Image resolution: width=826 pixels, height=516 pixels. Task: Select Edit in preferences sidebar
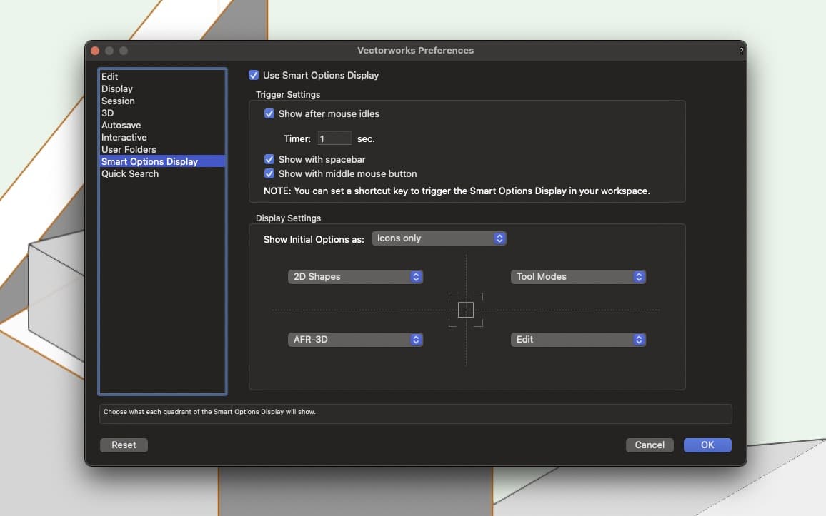pyautogui.click(x=162, y=77)
